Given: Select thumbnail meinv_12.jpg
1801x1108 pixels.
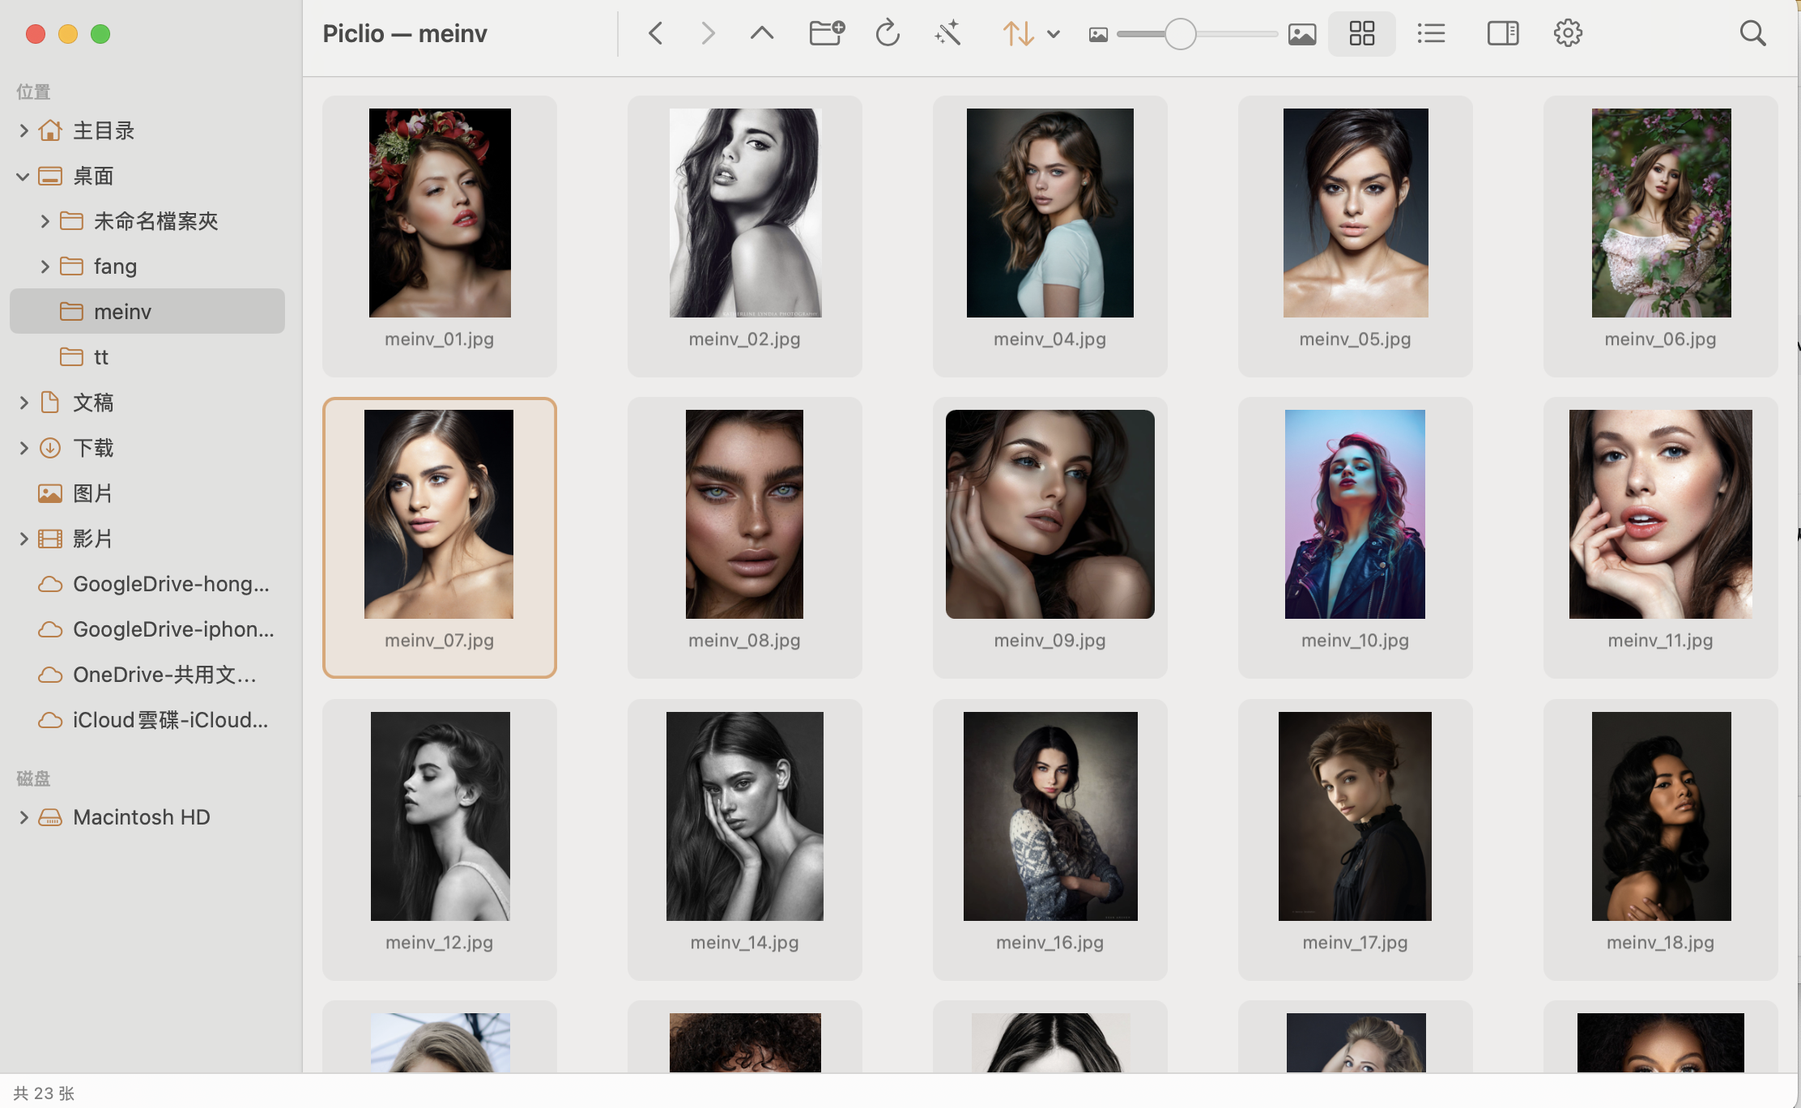Looking at the screenshot, I should click(440, 840).
